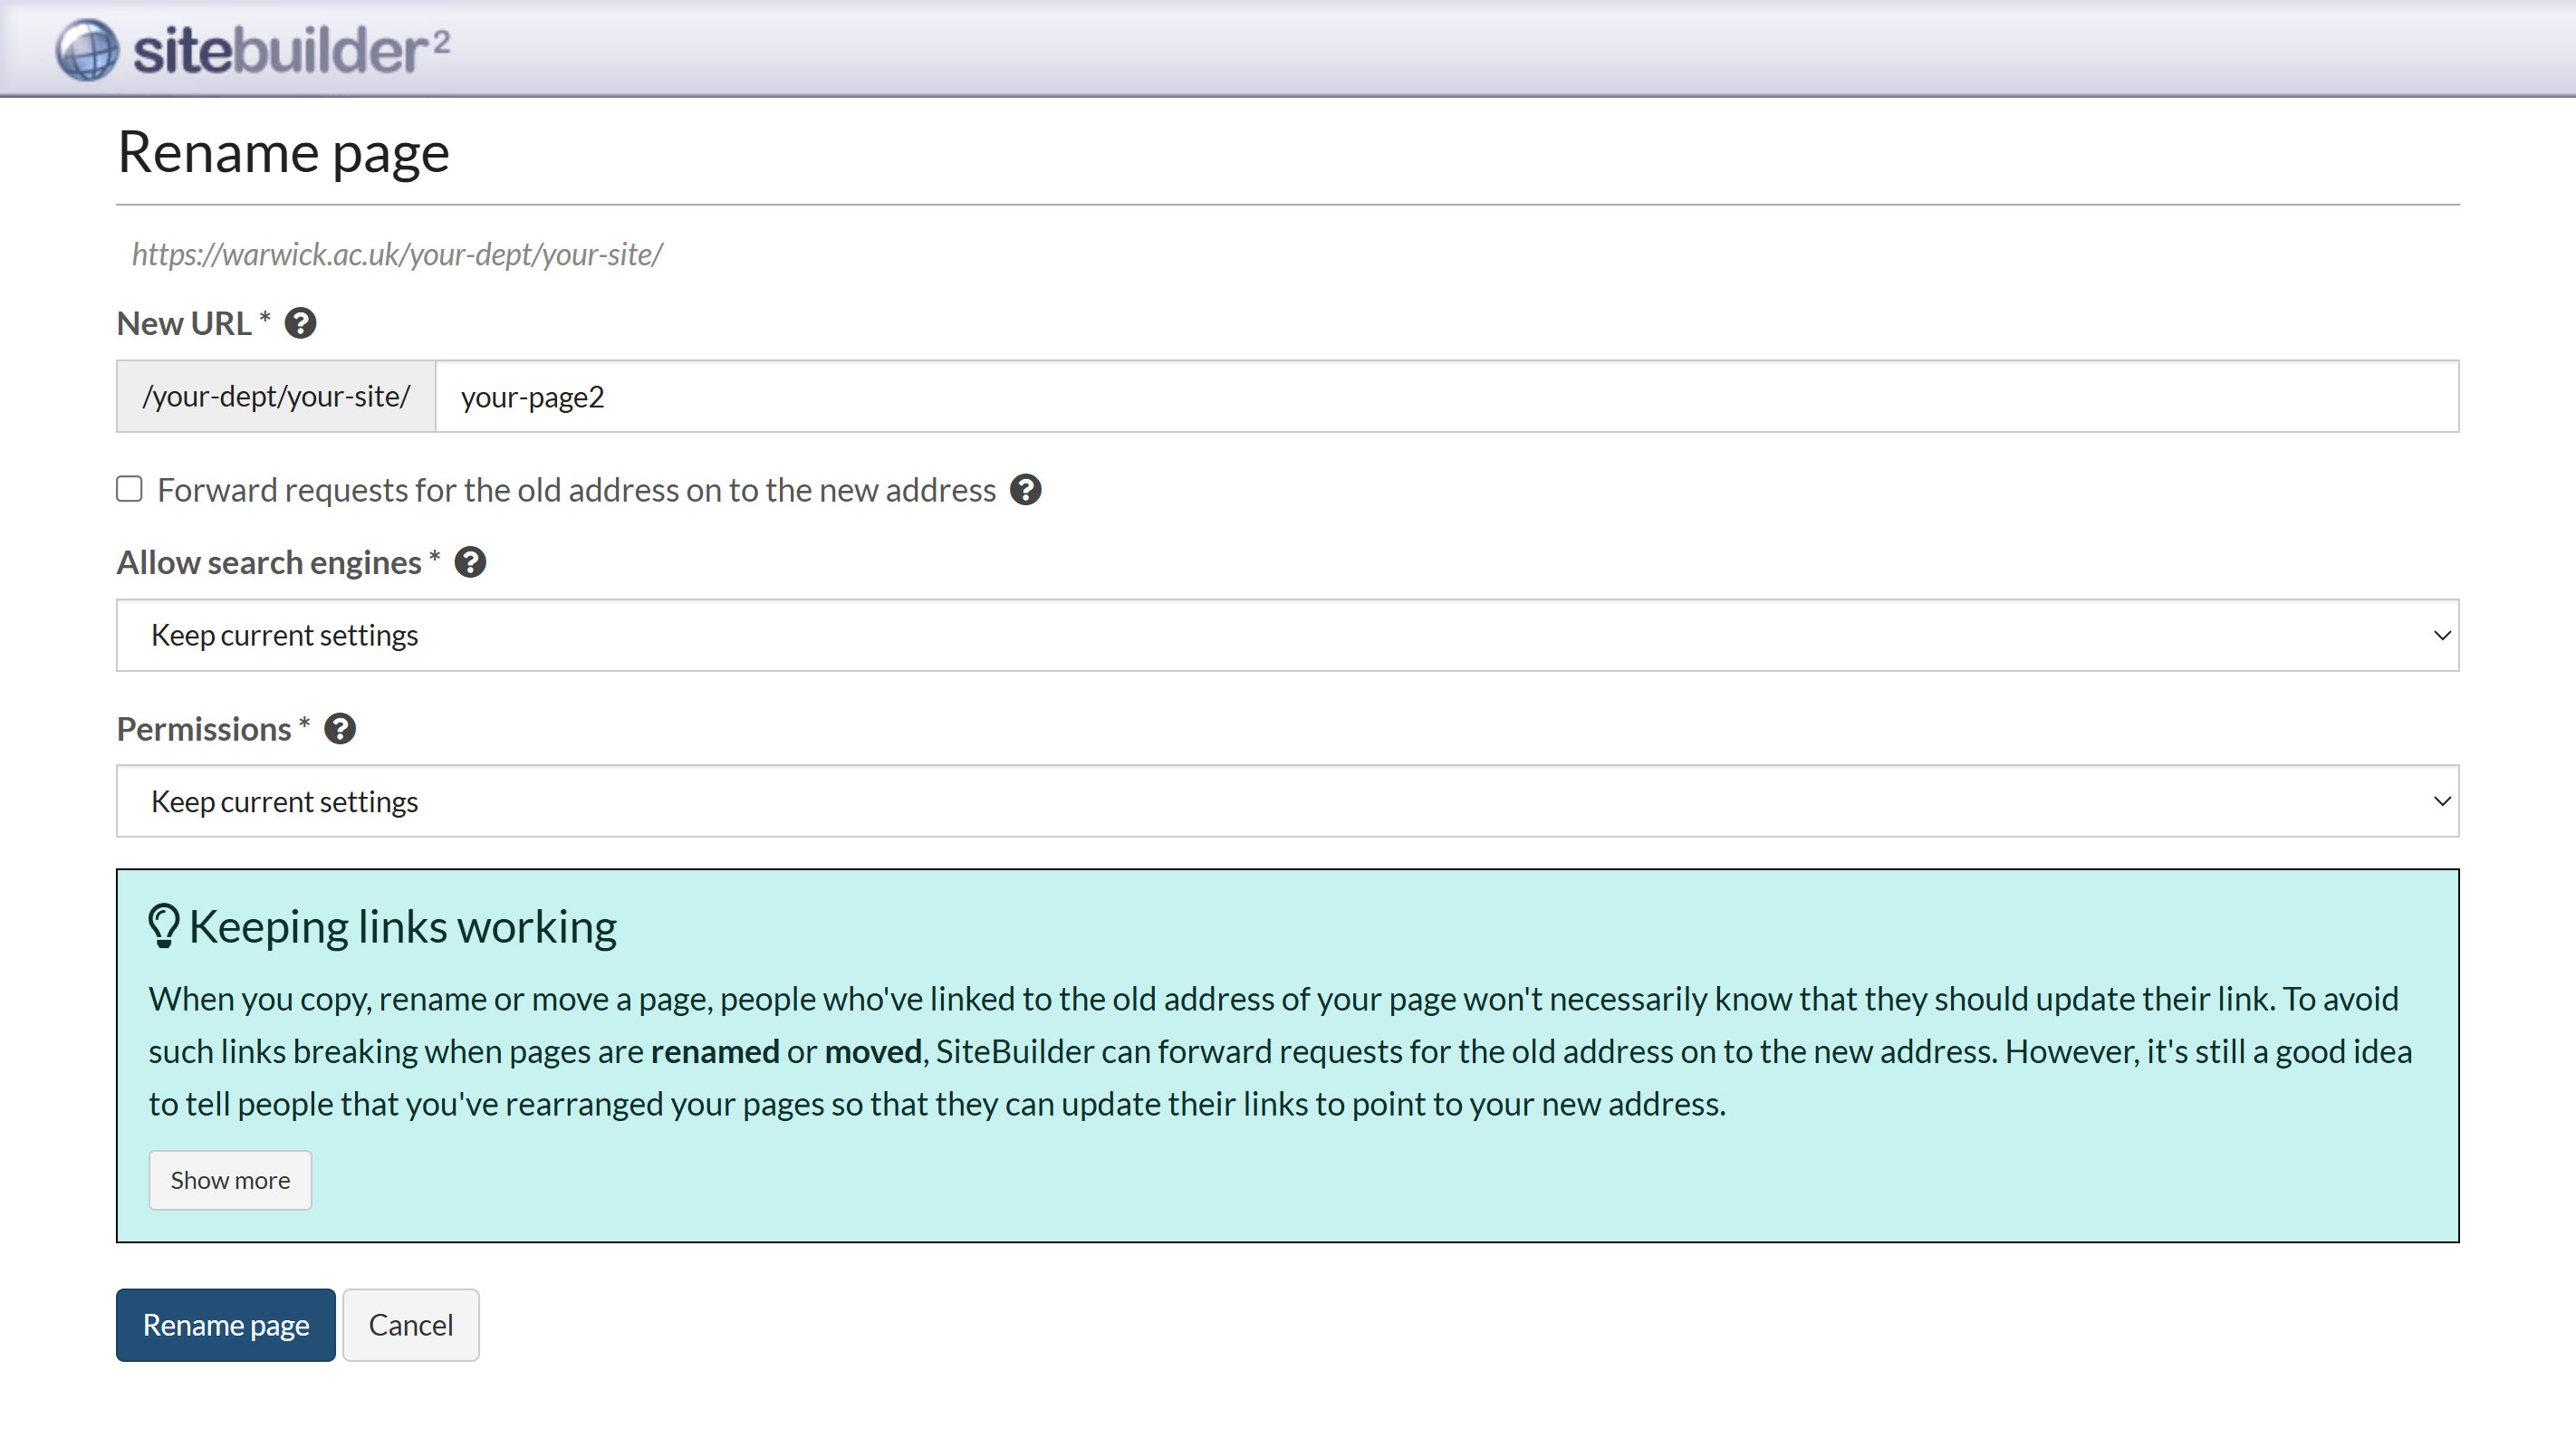
Task: Click the Allow search engines field label
Action: [268, 563]
